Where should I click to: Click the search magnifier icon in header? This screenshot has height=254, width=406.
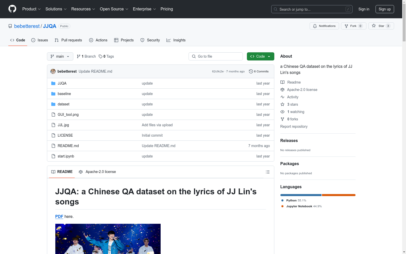coord(276,9)
